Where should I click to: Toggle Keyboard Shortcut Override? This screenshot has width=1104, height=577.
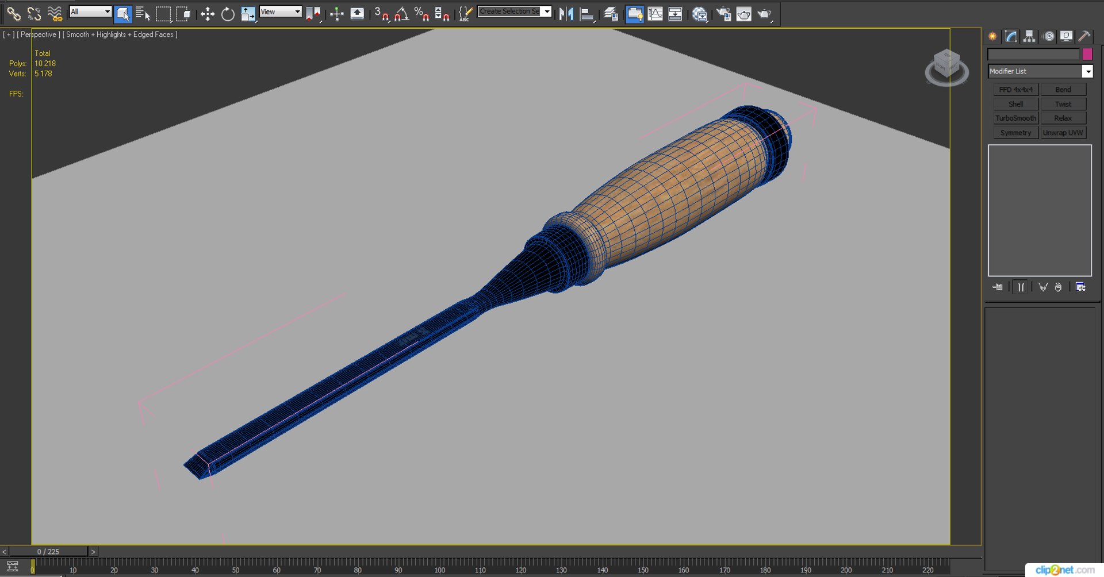click(357, 14)
